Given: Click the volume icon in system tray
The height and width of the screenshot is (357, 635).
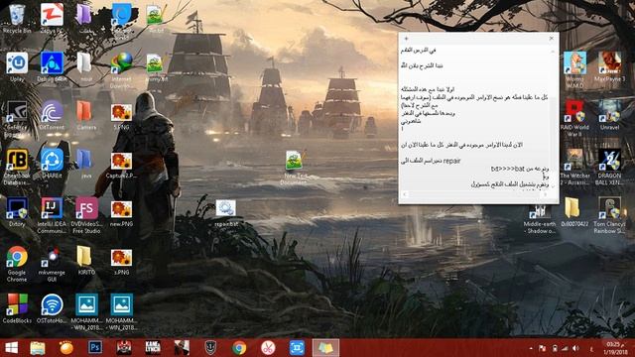Looking at the screenshot, I should (575, 348).
